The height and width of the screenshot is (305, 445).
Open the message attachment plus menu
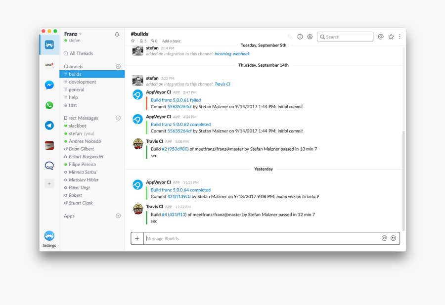pos(137,238)
